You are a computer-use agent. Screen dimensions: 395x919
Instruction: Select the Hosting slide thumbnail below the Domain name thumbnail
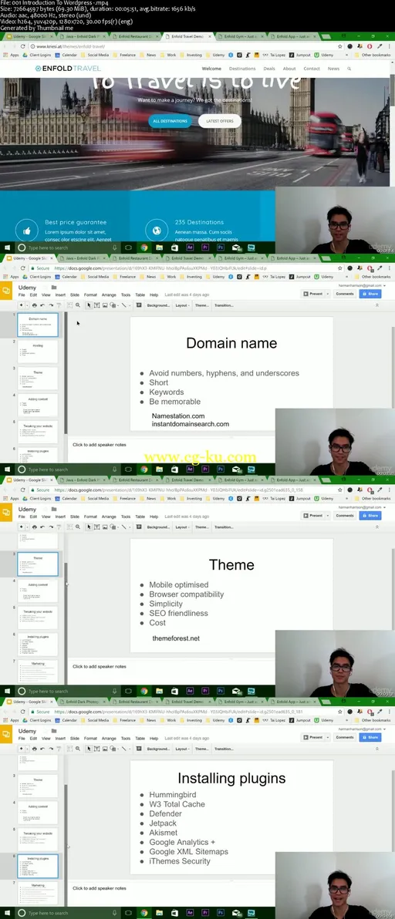coord(38,352)
